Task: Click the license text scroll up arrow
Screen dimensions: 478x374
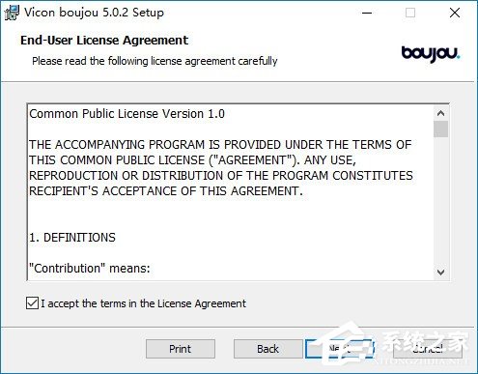Action: pyautogui.click(x=440, y=113)
